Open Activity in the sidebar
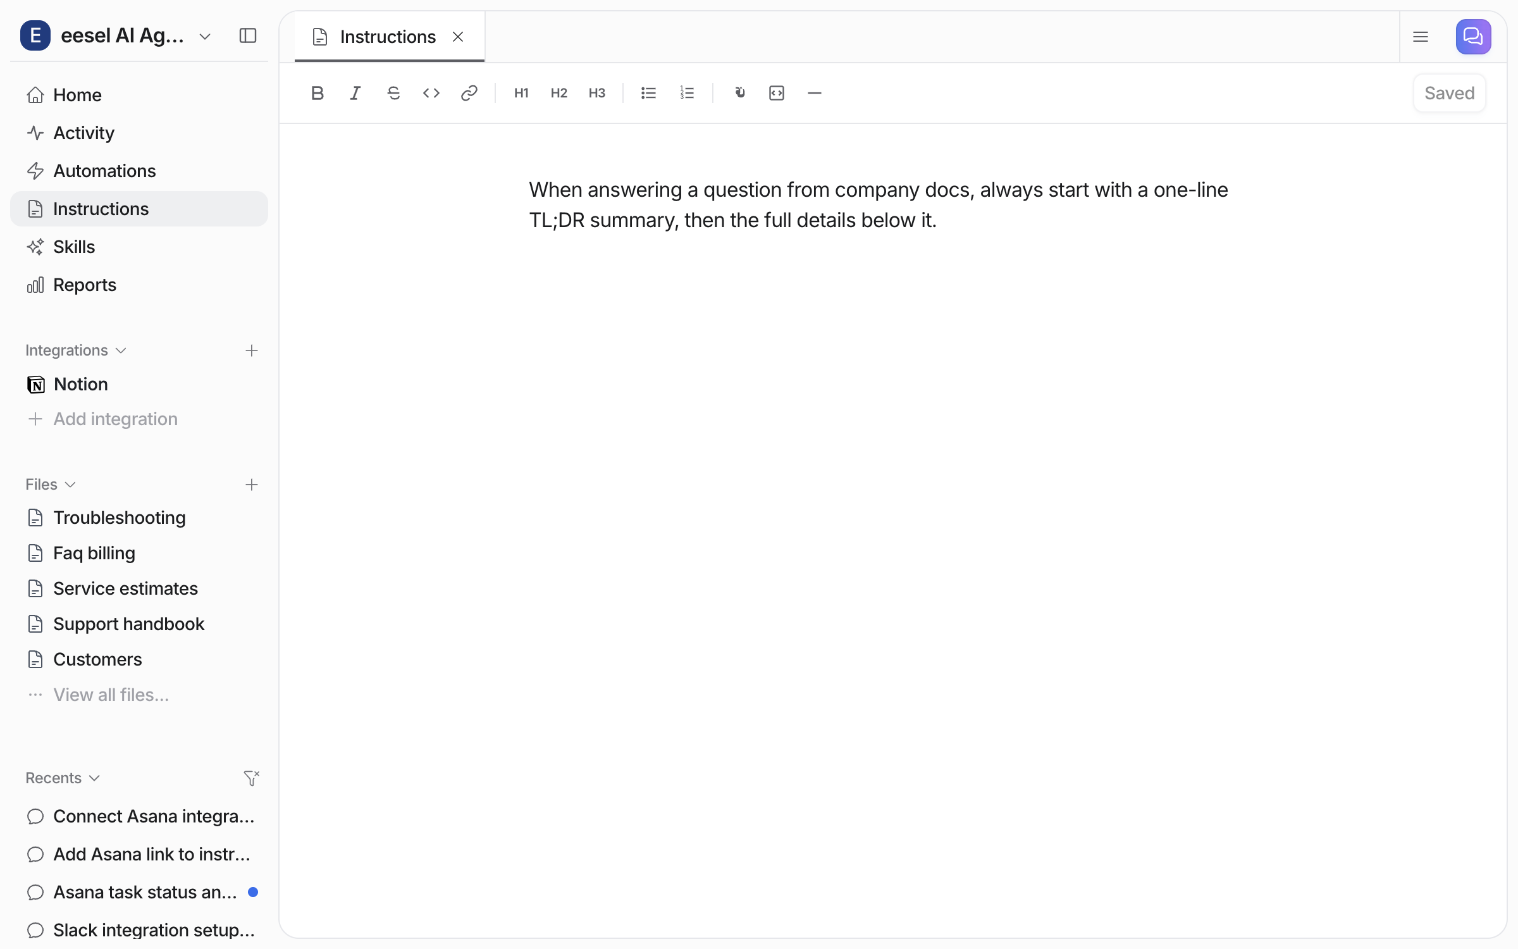The height and width of the screenshot is (949, 1518). [139, 133]
